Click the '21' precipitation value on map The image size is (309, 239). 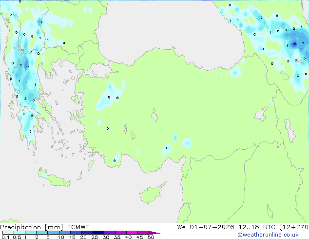pos(295,44)
